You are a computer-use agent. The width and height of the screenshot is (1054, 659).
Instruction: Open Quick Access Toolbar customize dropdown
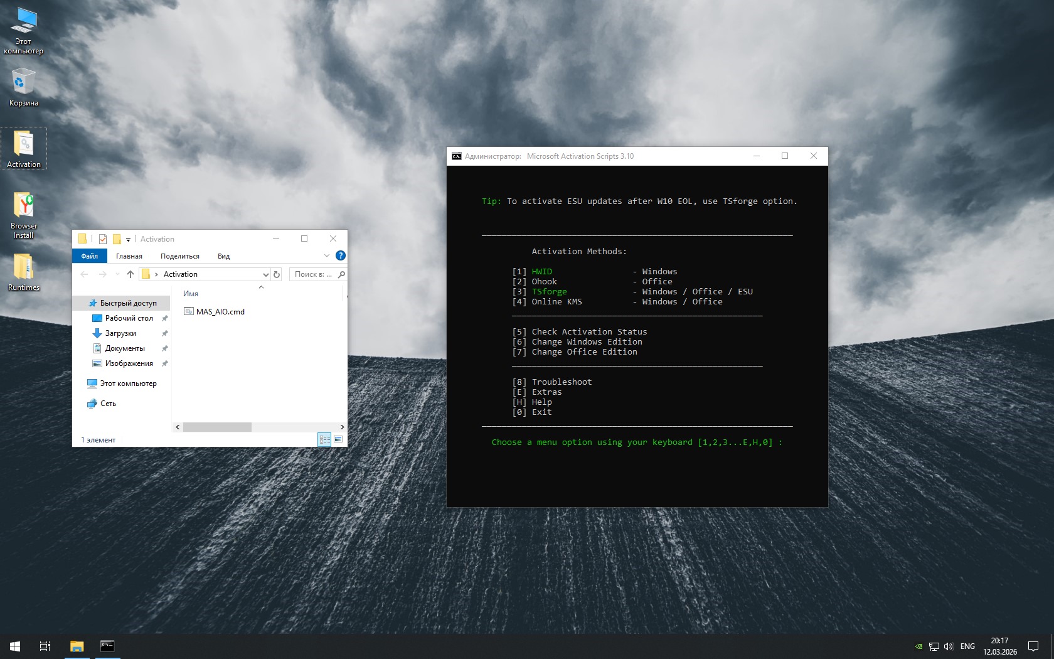click(128, 239)
